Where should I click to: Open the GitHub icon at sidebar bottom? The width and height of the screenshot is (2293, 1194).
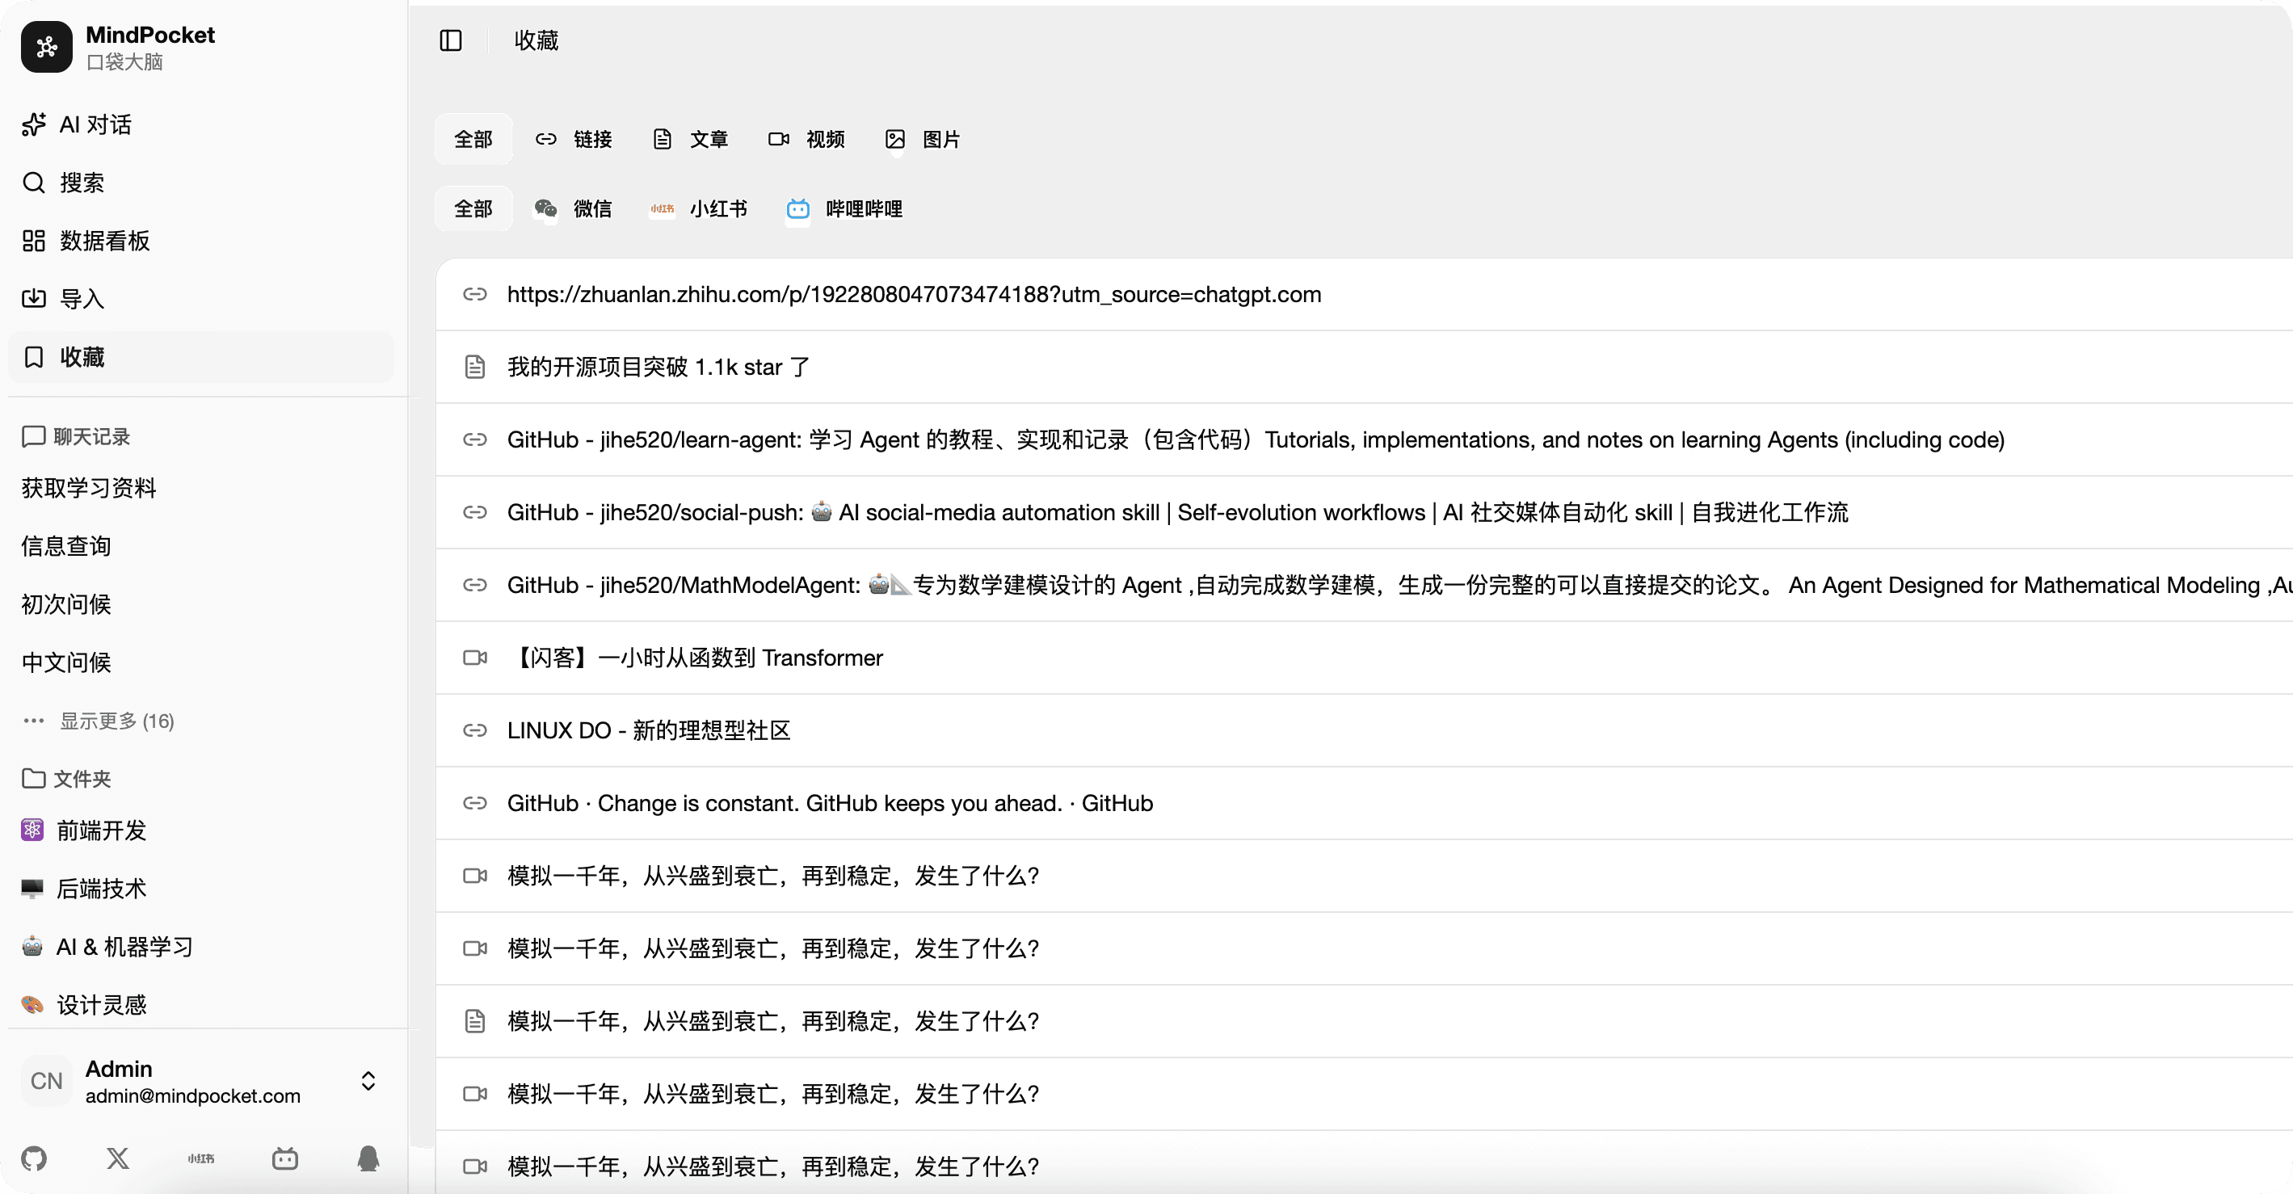click(35, 1158)
